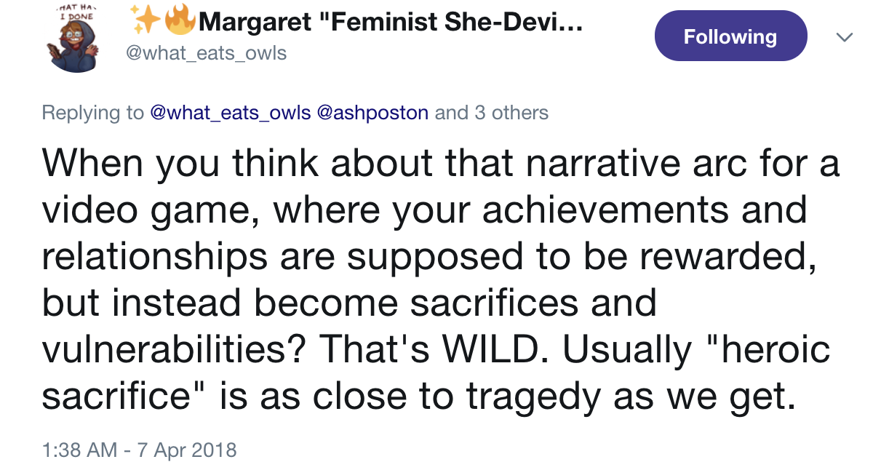889x470 pixels.
Task: Click the fire emoji beside Margaret
Action: pos(179,22)
